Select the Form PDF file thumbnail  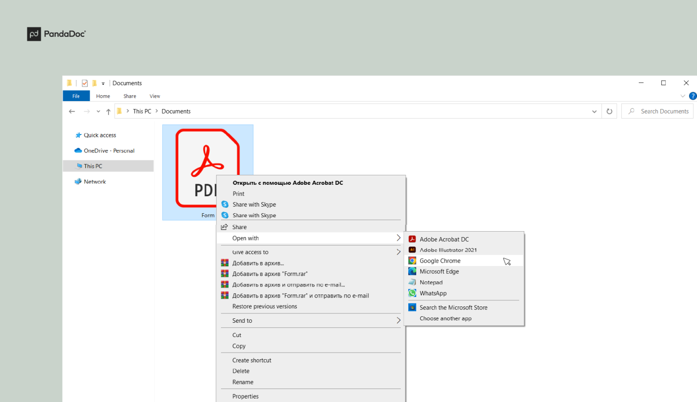coord(208,172)
